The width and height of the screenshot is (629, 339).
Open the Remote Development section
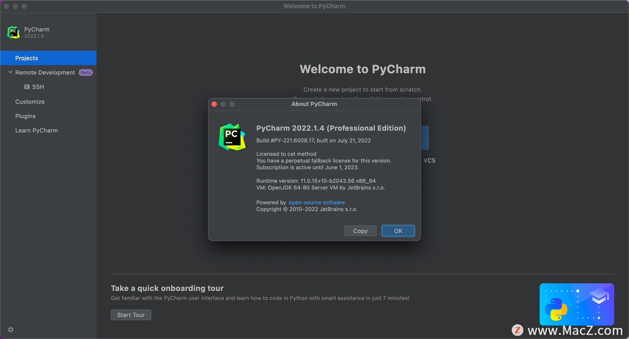[45, 72]
